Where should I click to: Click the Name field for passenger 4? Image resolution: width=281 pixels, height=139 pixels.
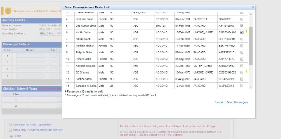click(x=31, y=76)
